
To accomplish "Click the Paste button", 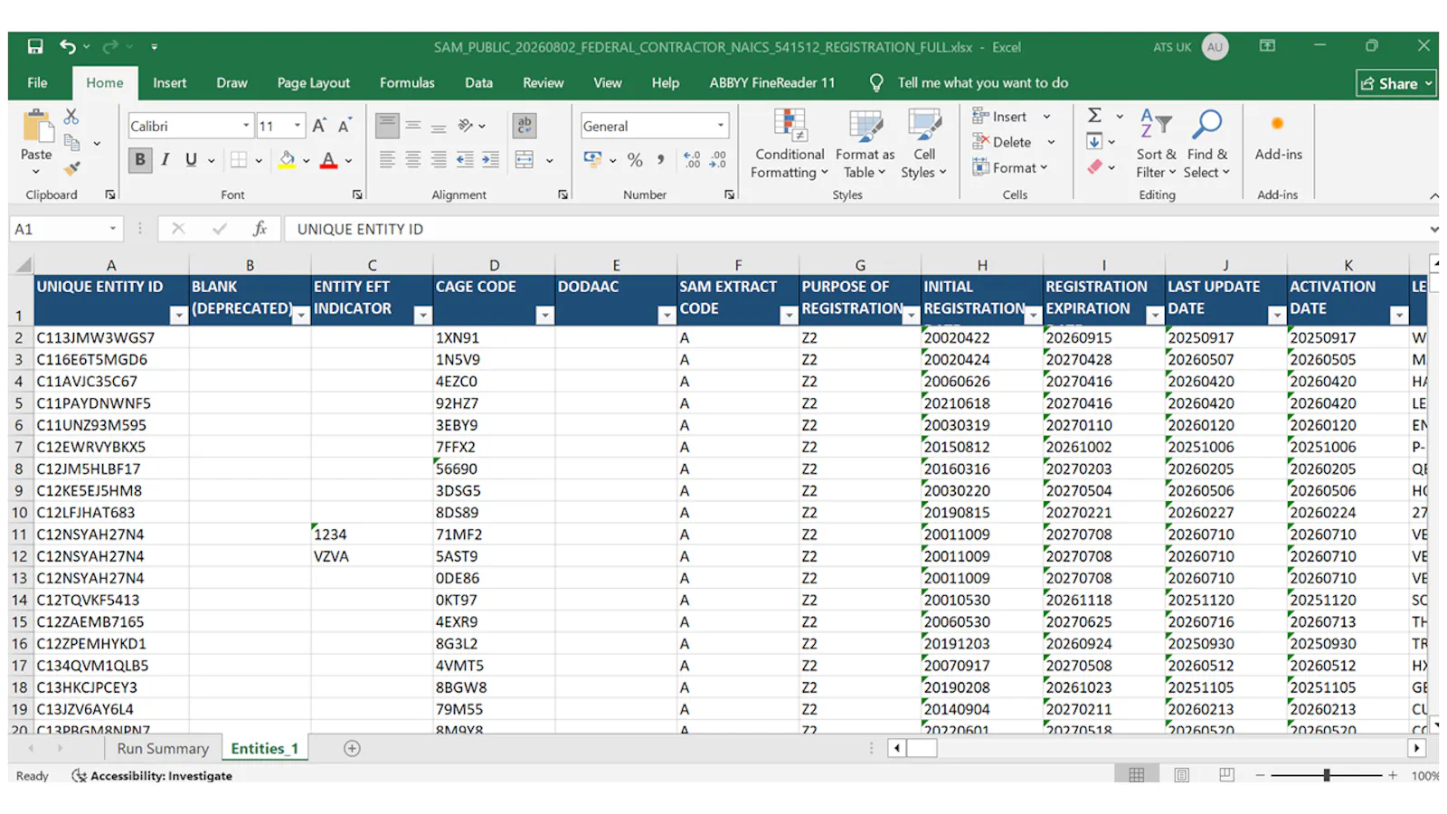I will (x=36, y=140).
